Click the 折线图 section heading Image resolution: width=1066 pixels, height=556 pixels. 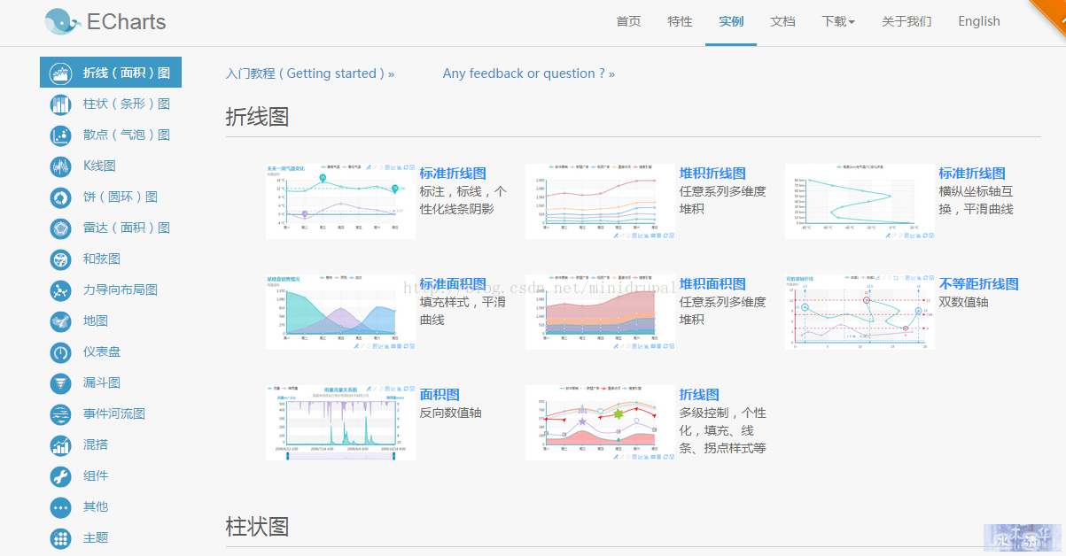[x=258, y=117]
